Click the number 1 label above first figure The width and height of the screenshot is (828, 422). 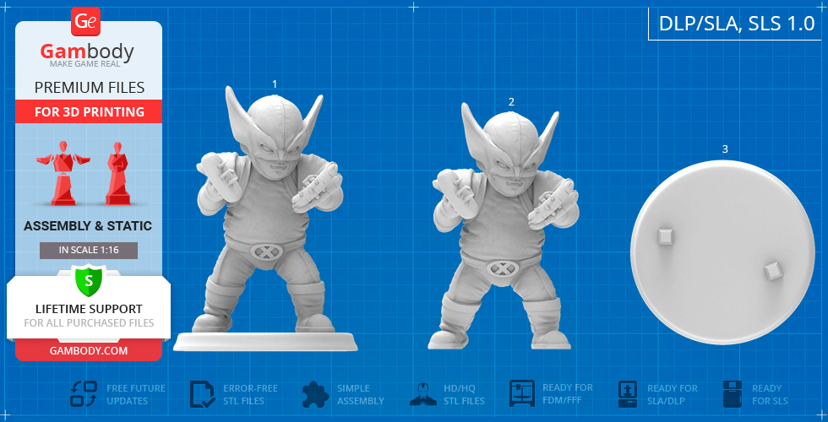(275, 84)
